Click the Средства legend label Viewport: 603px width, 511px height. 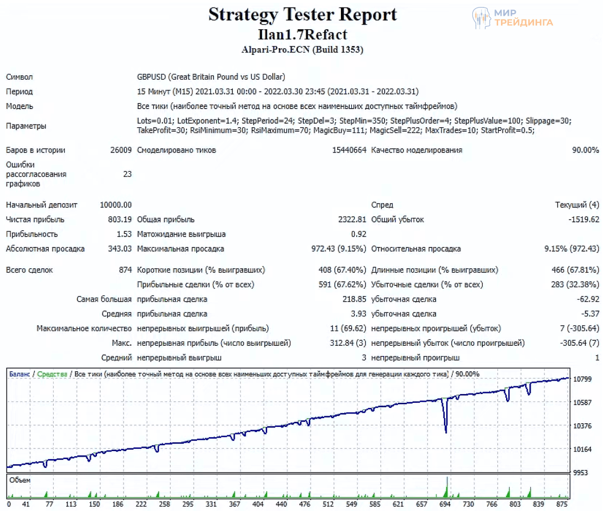(x=52, y=374)
